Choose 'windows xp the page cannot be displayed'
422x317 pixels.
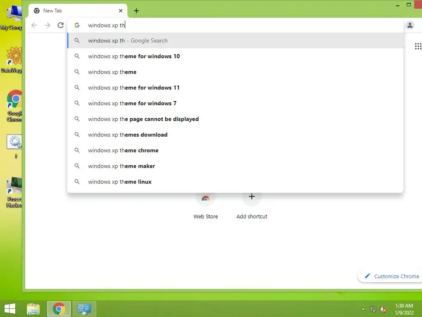(235, 119)
